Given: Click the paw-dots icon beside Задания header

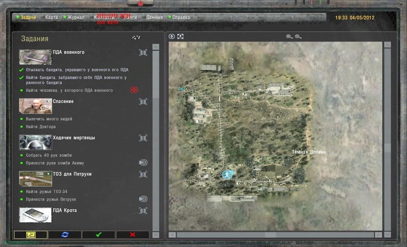Looking at the screenshot, I should pyautogui.click(x=136, y=37).
